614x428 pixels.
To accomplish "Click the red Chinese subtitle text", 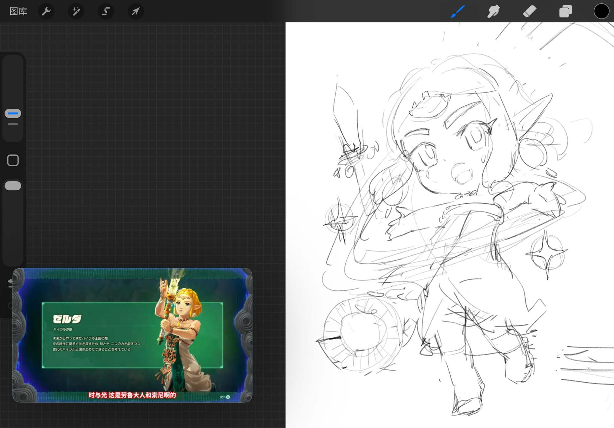I will click(x=132, y=395).
